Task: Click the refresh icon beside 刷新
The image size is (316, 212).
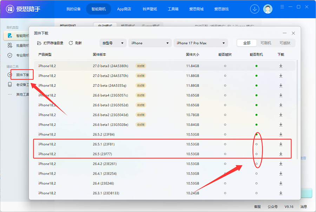Action: coord(71,43)
